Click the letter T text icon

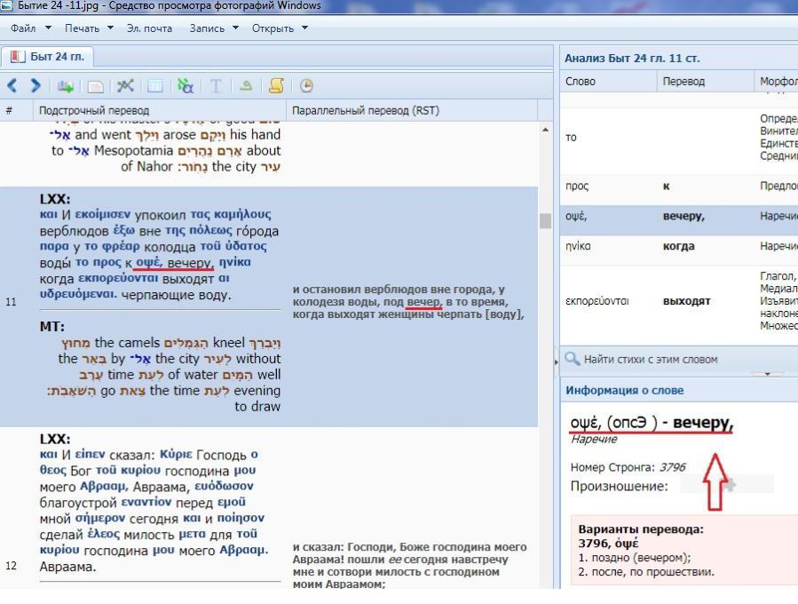pyautogui.click(x=216, y=86)
